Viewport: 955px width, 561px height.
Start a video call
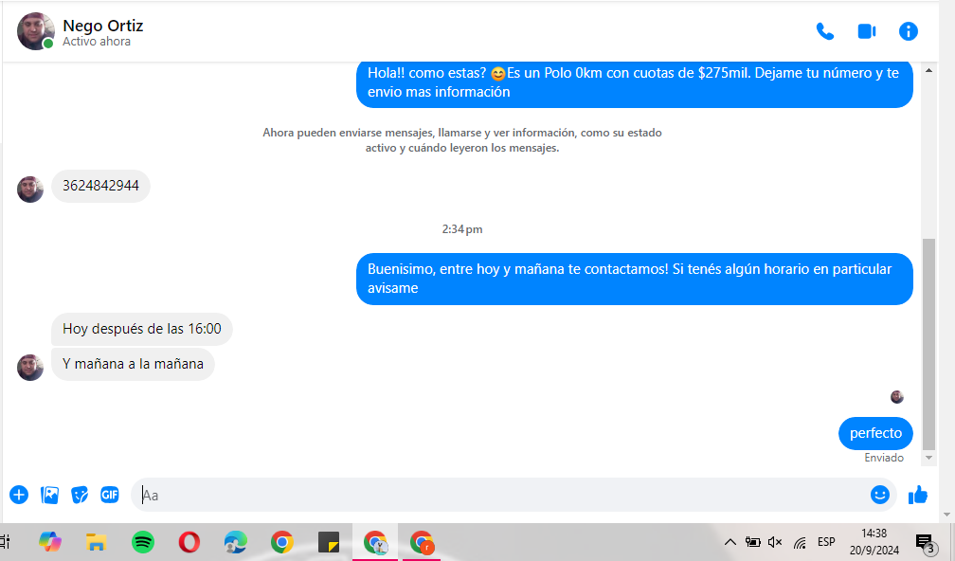pos(866,31)
